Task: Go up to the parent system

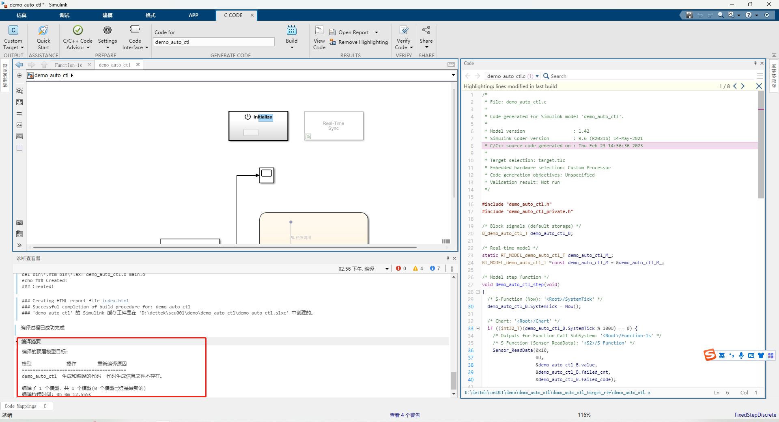Action: tap(44, 65)
